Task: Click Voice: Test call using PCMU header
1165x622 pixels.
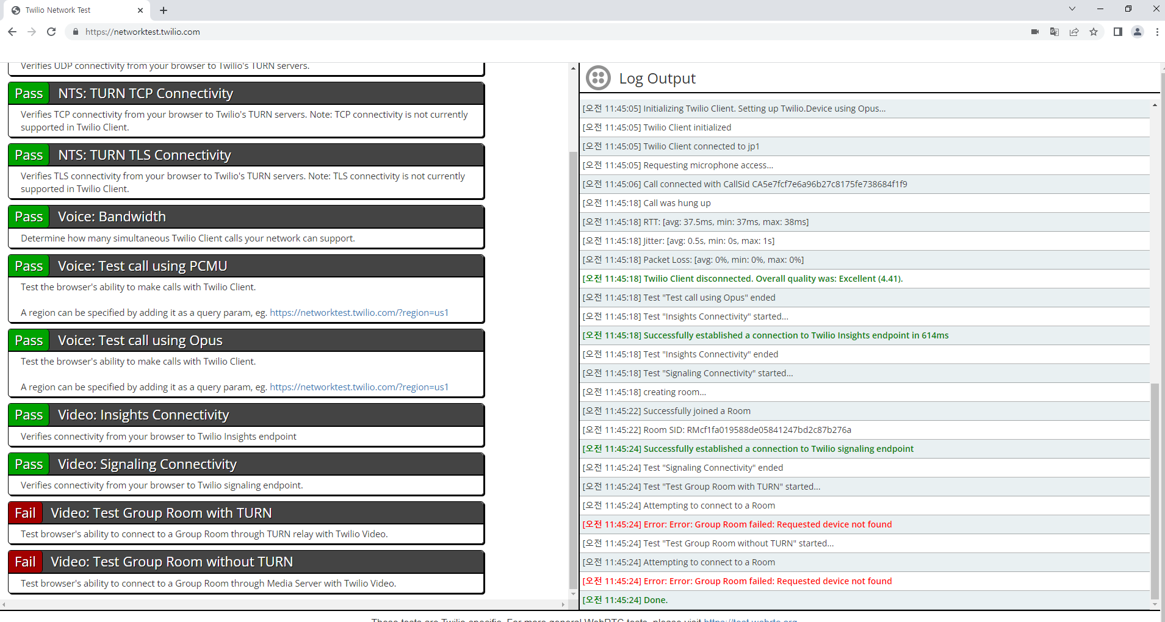Action: [246, 266]
